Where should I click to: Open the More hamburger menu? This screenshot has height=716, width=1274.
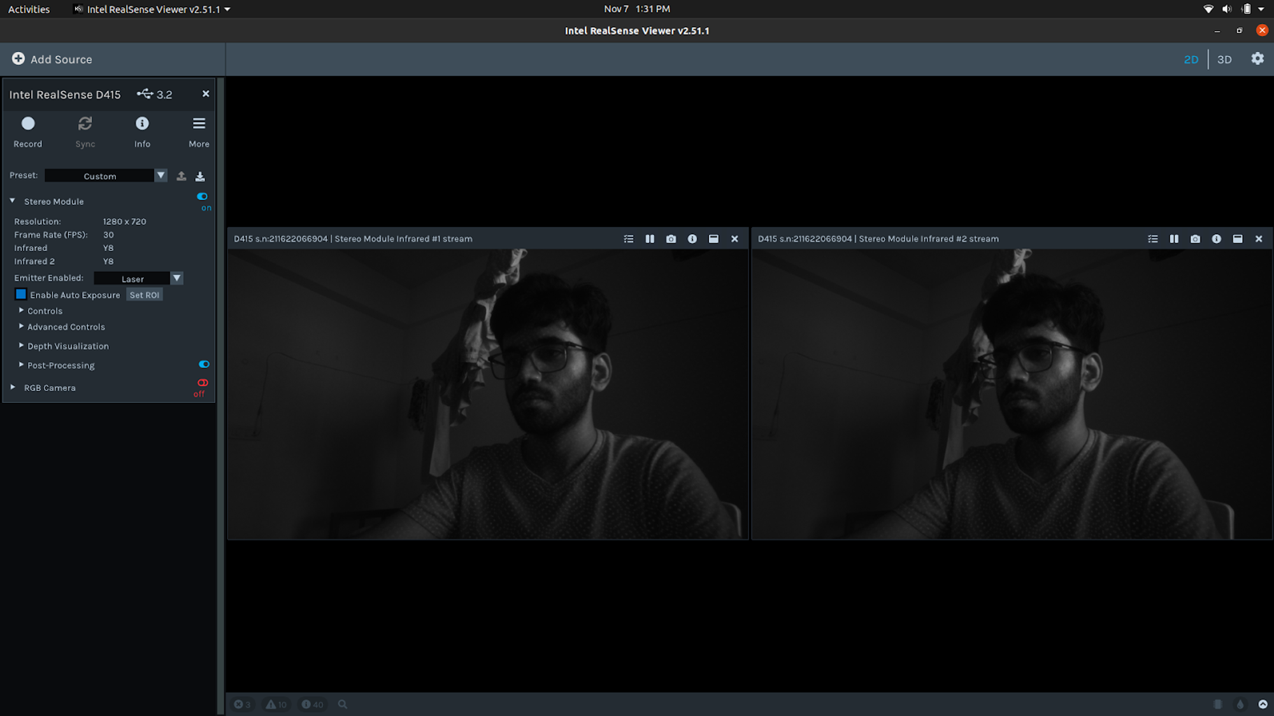point(199,124)
